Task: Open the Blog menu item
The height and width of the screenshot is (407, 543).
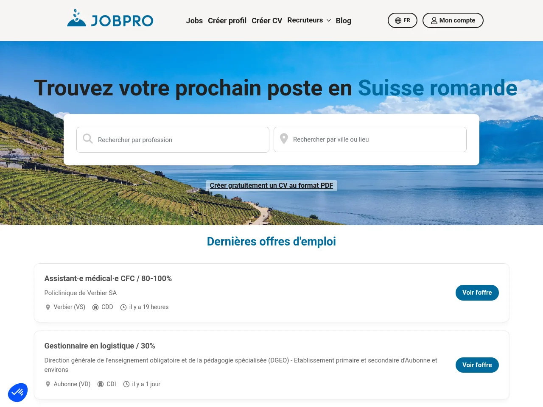Action: tap(343, 20)
